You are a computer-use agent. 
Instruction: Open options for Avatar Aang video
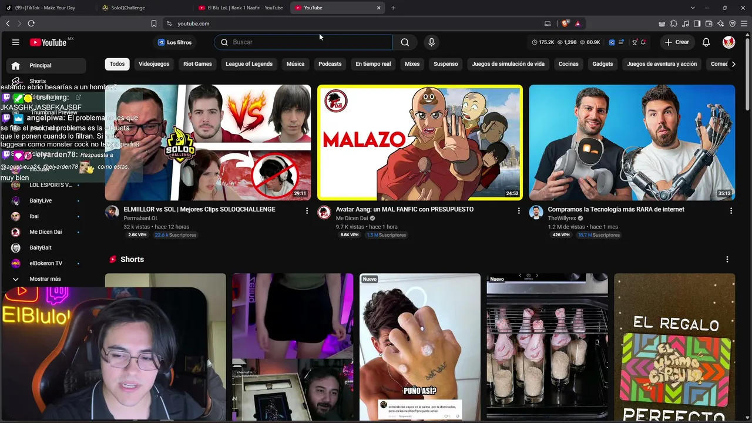[519, 210]
